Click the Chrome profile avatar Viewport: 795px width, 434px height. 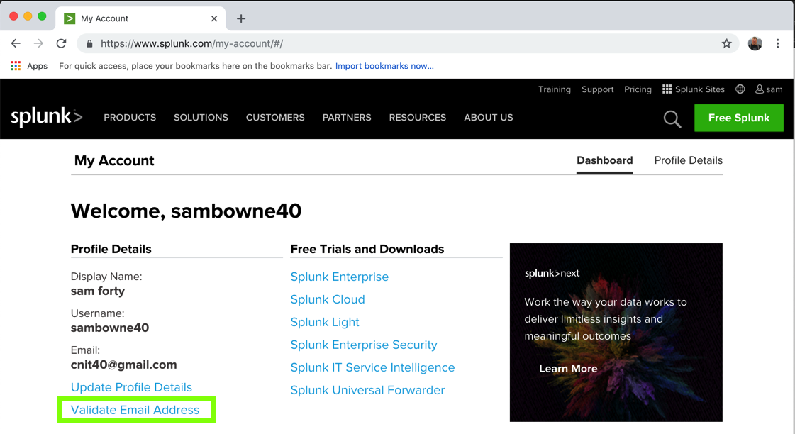pos(755,44)
